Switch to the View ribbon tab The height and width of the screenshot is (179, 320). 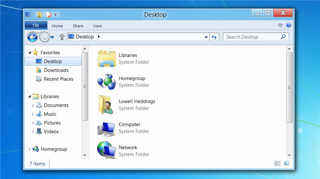(97, 26)
